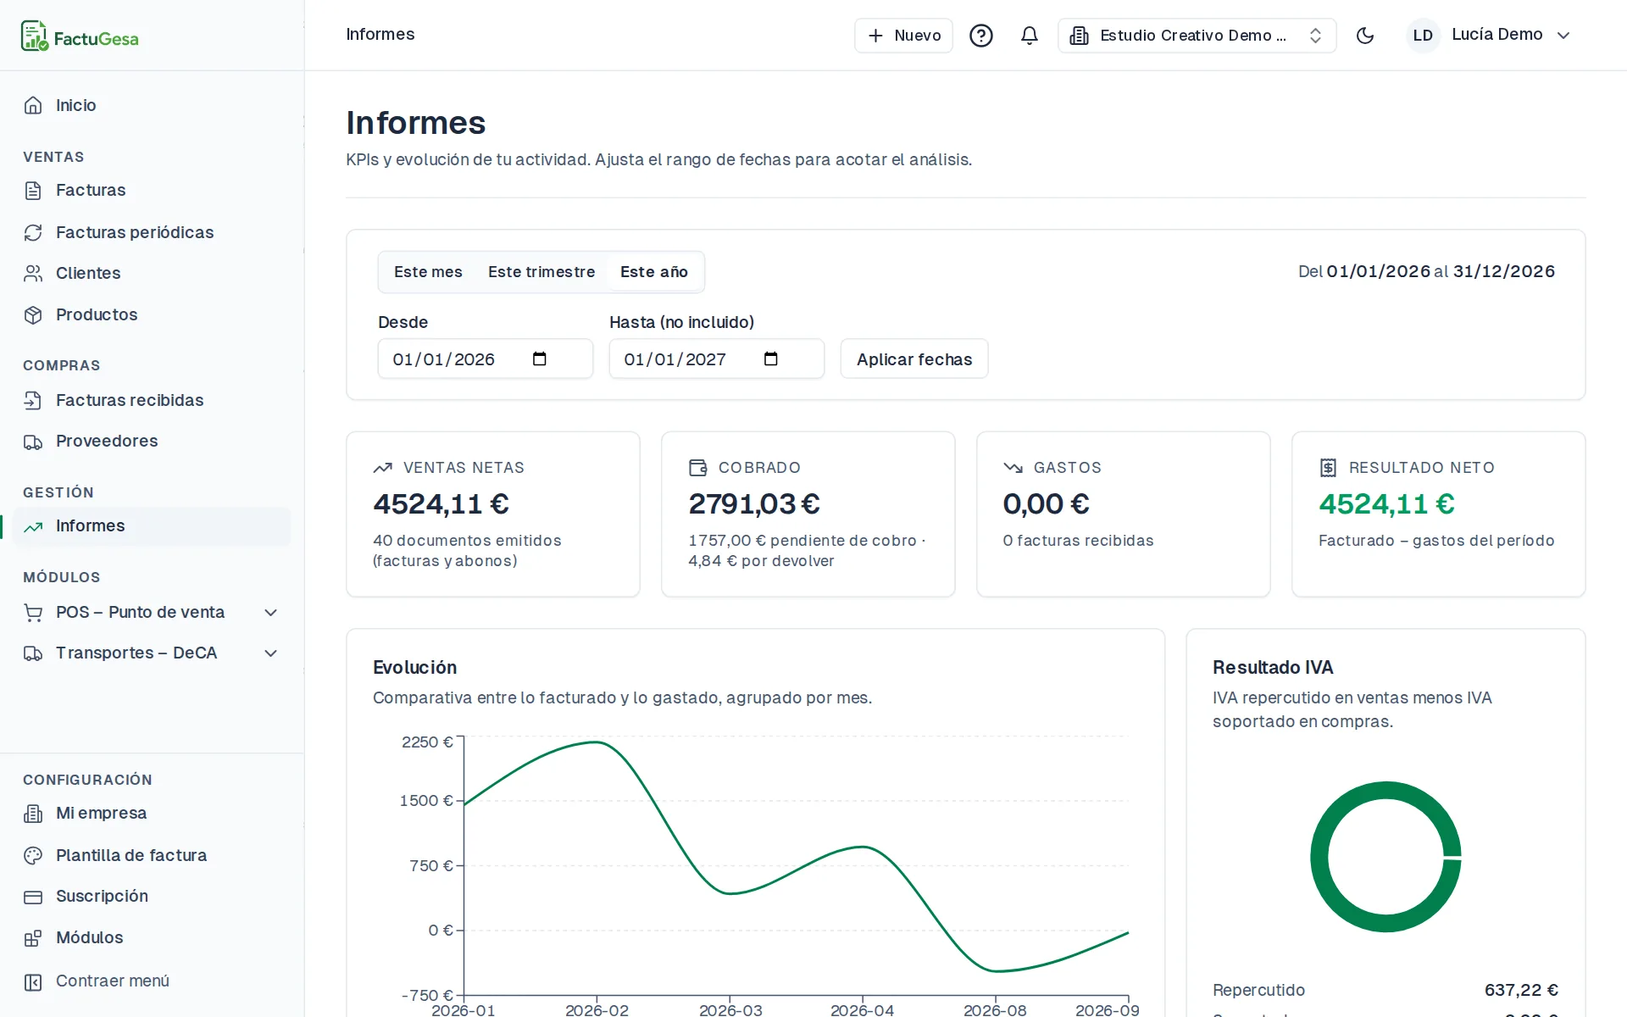Click the Transportes – DeCA truck icon

click(33, 653)
